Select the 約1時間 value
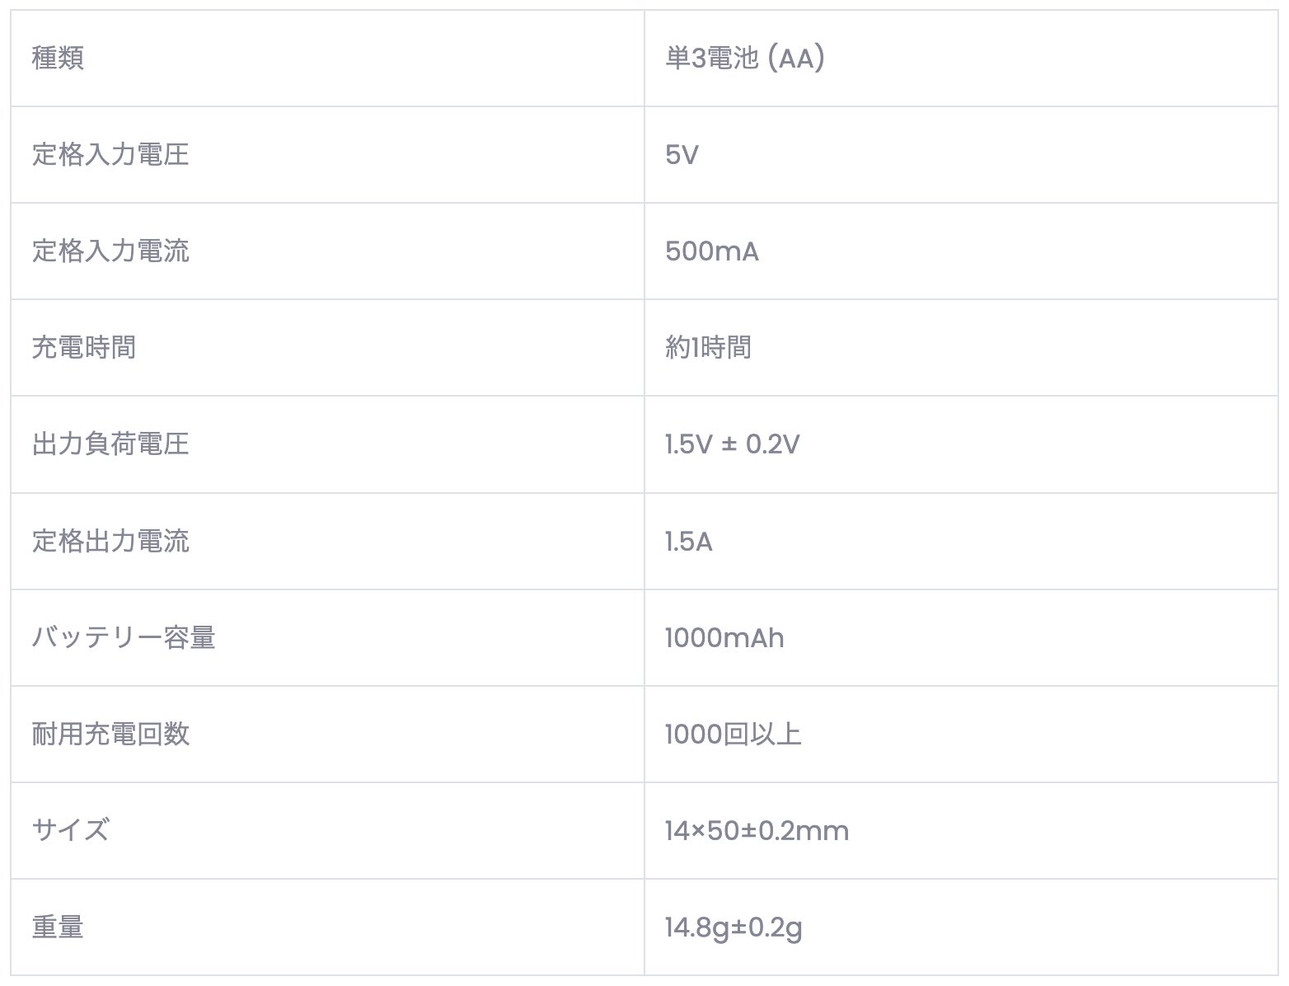 tap(708, 347)
